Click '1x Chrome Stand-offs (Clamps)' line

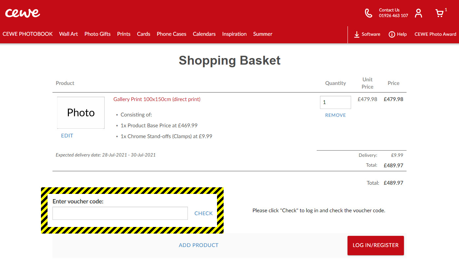[x=166, y=136]
